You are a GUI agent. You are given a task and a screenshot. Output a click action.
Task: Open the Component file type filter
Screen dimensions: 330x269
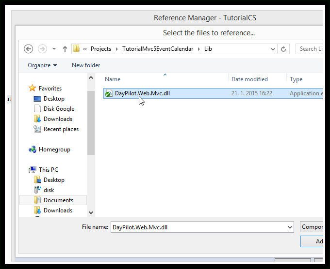coord(311,227)
